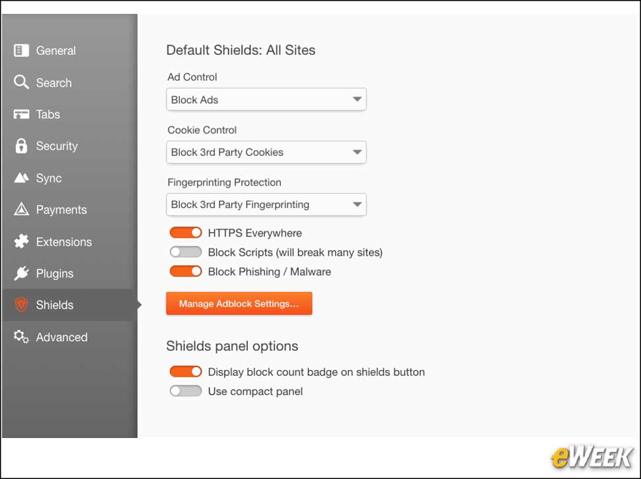Go to the Advanced settings section
641x479 pixels.
61,337
